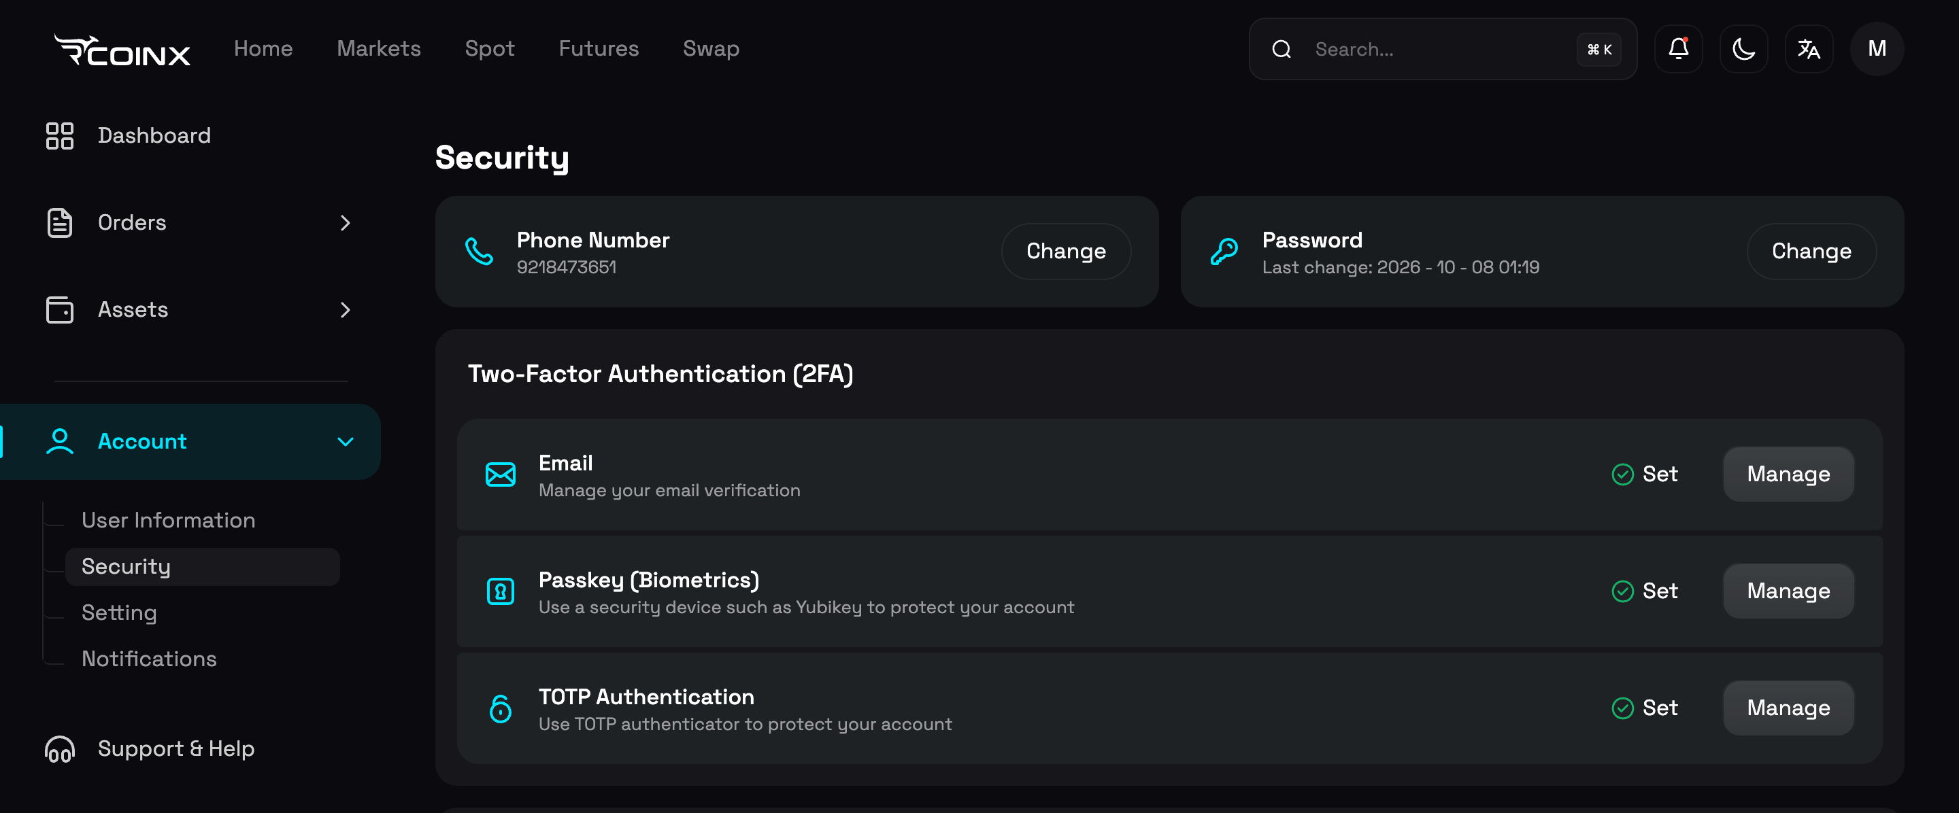Open the M profile avatar
Image resolution: width=1959 pixels, height=813 pixels.
1877,50
